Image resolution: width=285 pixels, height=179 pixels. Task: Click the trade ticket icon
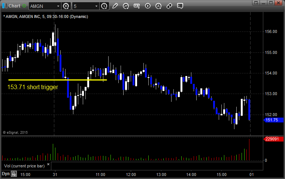tap(169, 6)
